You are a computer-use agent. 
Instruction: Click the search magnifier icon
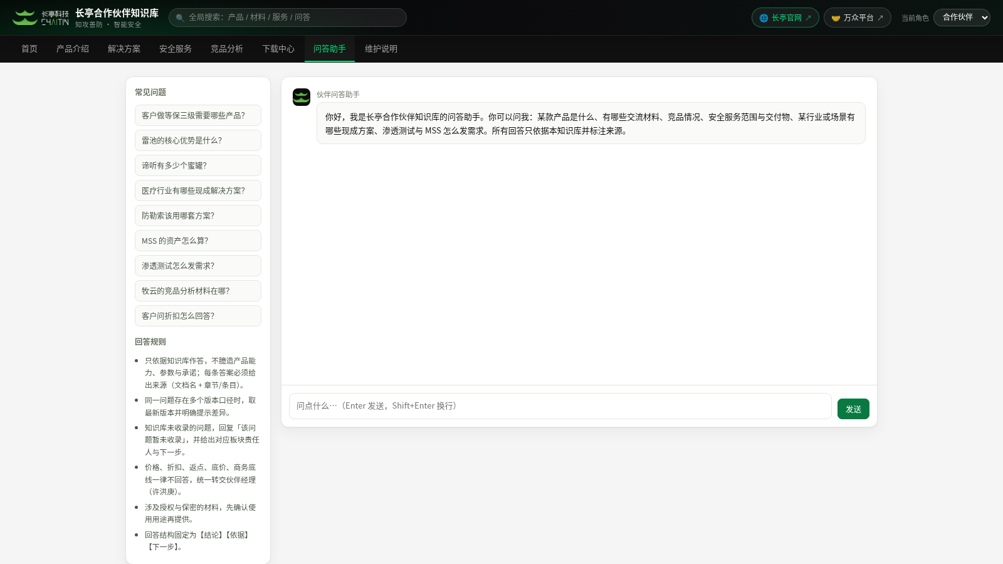pos(180,18)
